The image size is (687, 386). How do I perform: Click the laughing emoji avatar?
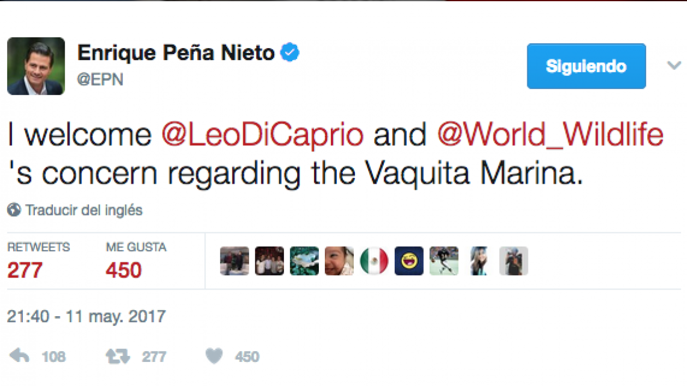click(x=409, y=261)
